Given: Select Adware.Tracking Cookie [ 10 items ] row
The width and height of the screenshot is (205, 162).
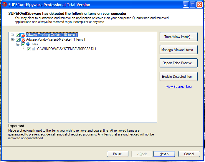Looking at the screenshot, I should click(x=52, y=35).
